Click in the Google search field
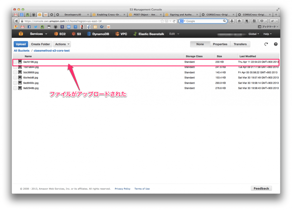The image size is (292, 210). coord(204,21)
